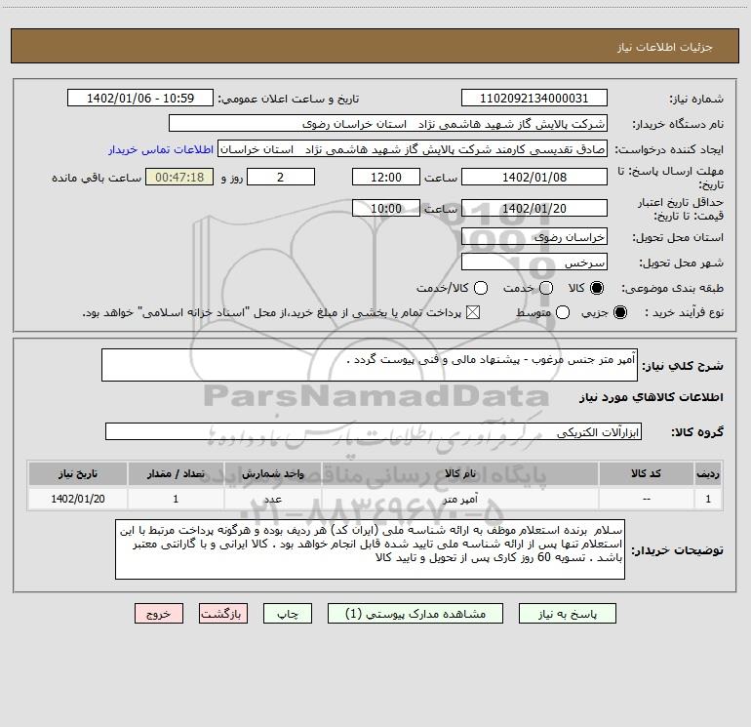Click the table cell date 1402/01/20
Screen dimensions: 751x727
click(78, 499)
